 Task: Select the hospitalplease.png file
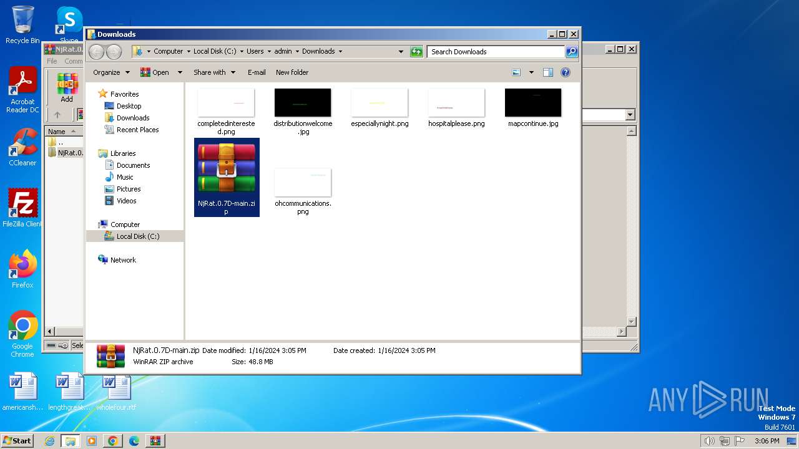[x=456, y=107]
